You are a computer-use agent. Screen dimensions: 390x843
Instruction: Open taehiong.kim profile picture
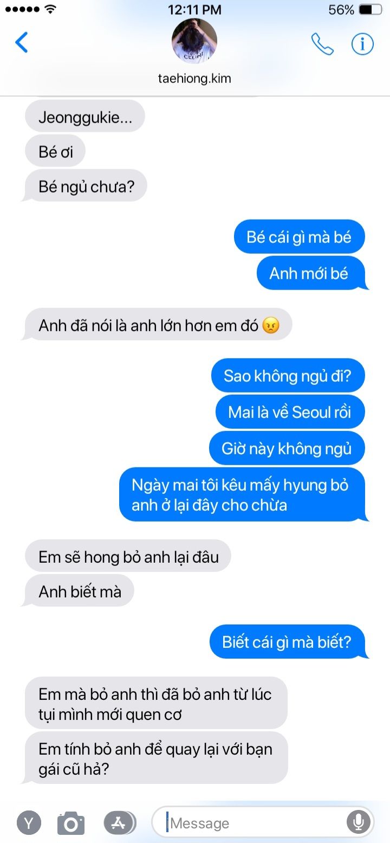point(194,41)
